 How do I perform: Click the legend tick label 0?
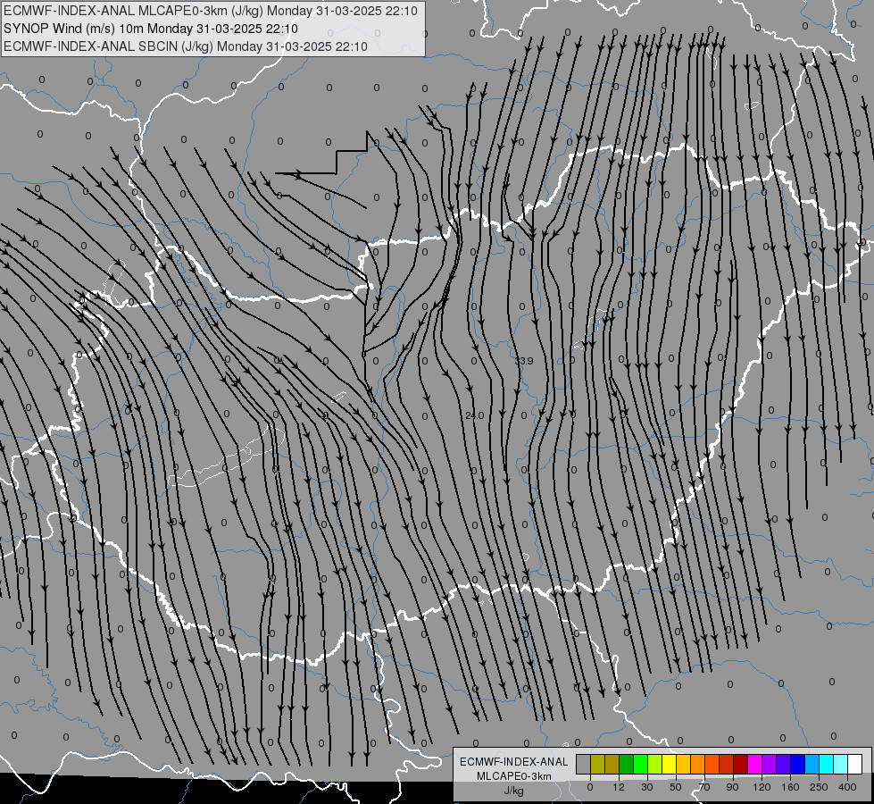tap(590, 787)
